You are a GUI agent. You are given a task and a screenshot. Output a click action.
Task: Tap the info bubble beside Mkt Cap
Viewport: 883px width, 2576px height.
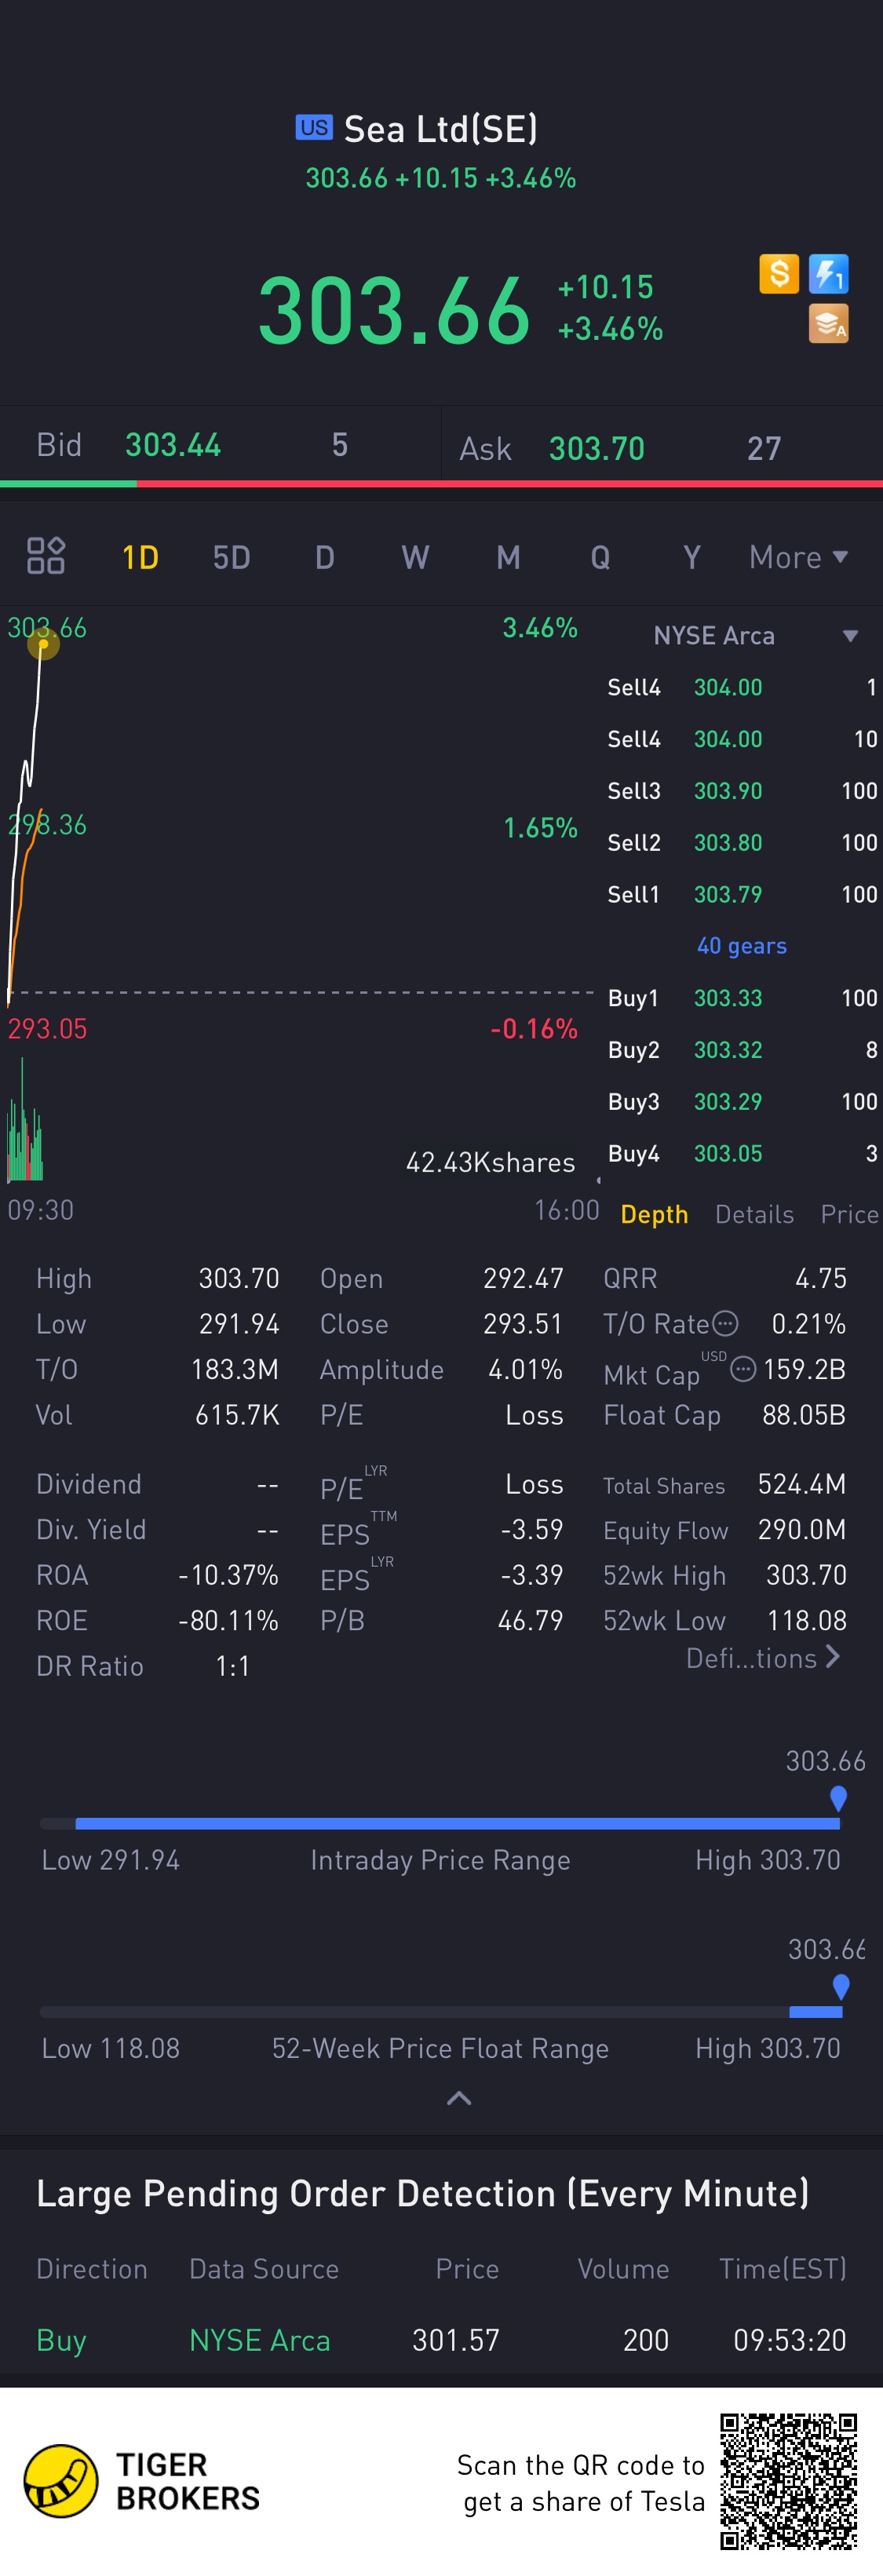click(x=742, y=1369)
